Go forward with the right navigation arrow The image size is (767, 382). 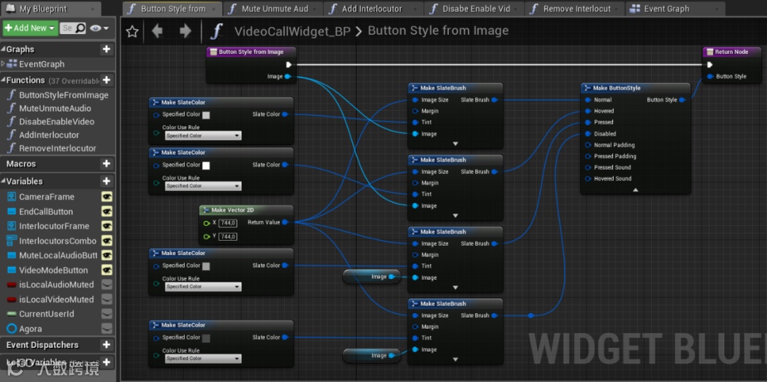point(185,31)
